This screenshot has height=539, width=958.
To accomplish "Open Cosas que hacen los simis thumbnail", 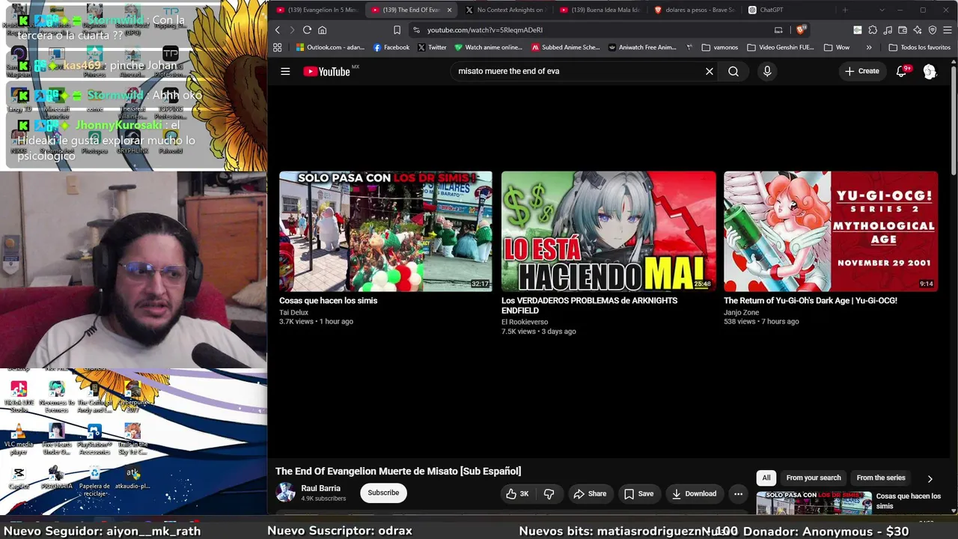I will pos(385,231).
